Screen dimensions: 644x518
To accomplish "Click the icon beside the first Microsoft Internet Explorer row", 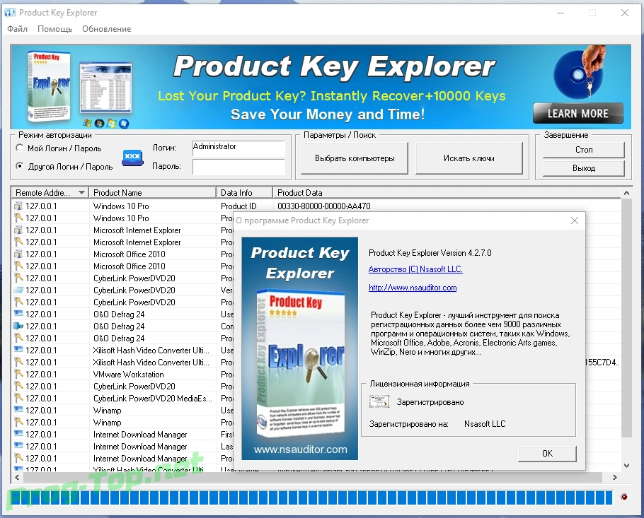I will click(x=18, y=230).
